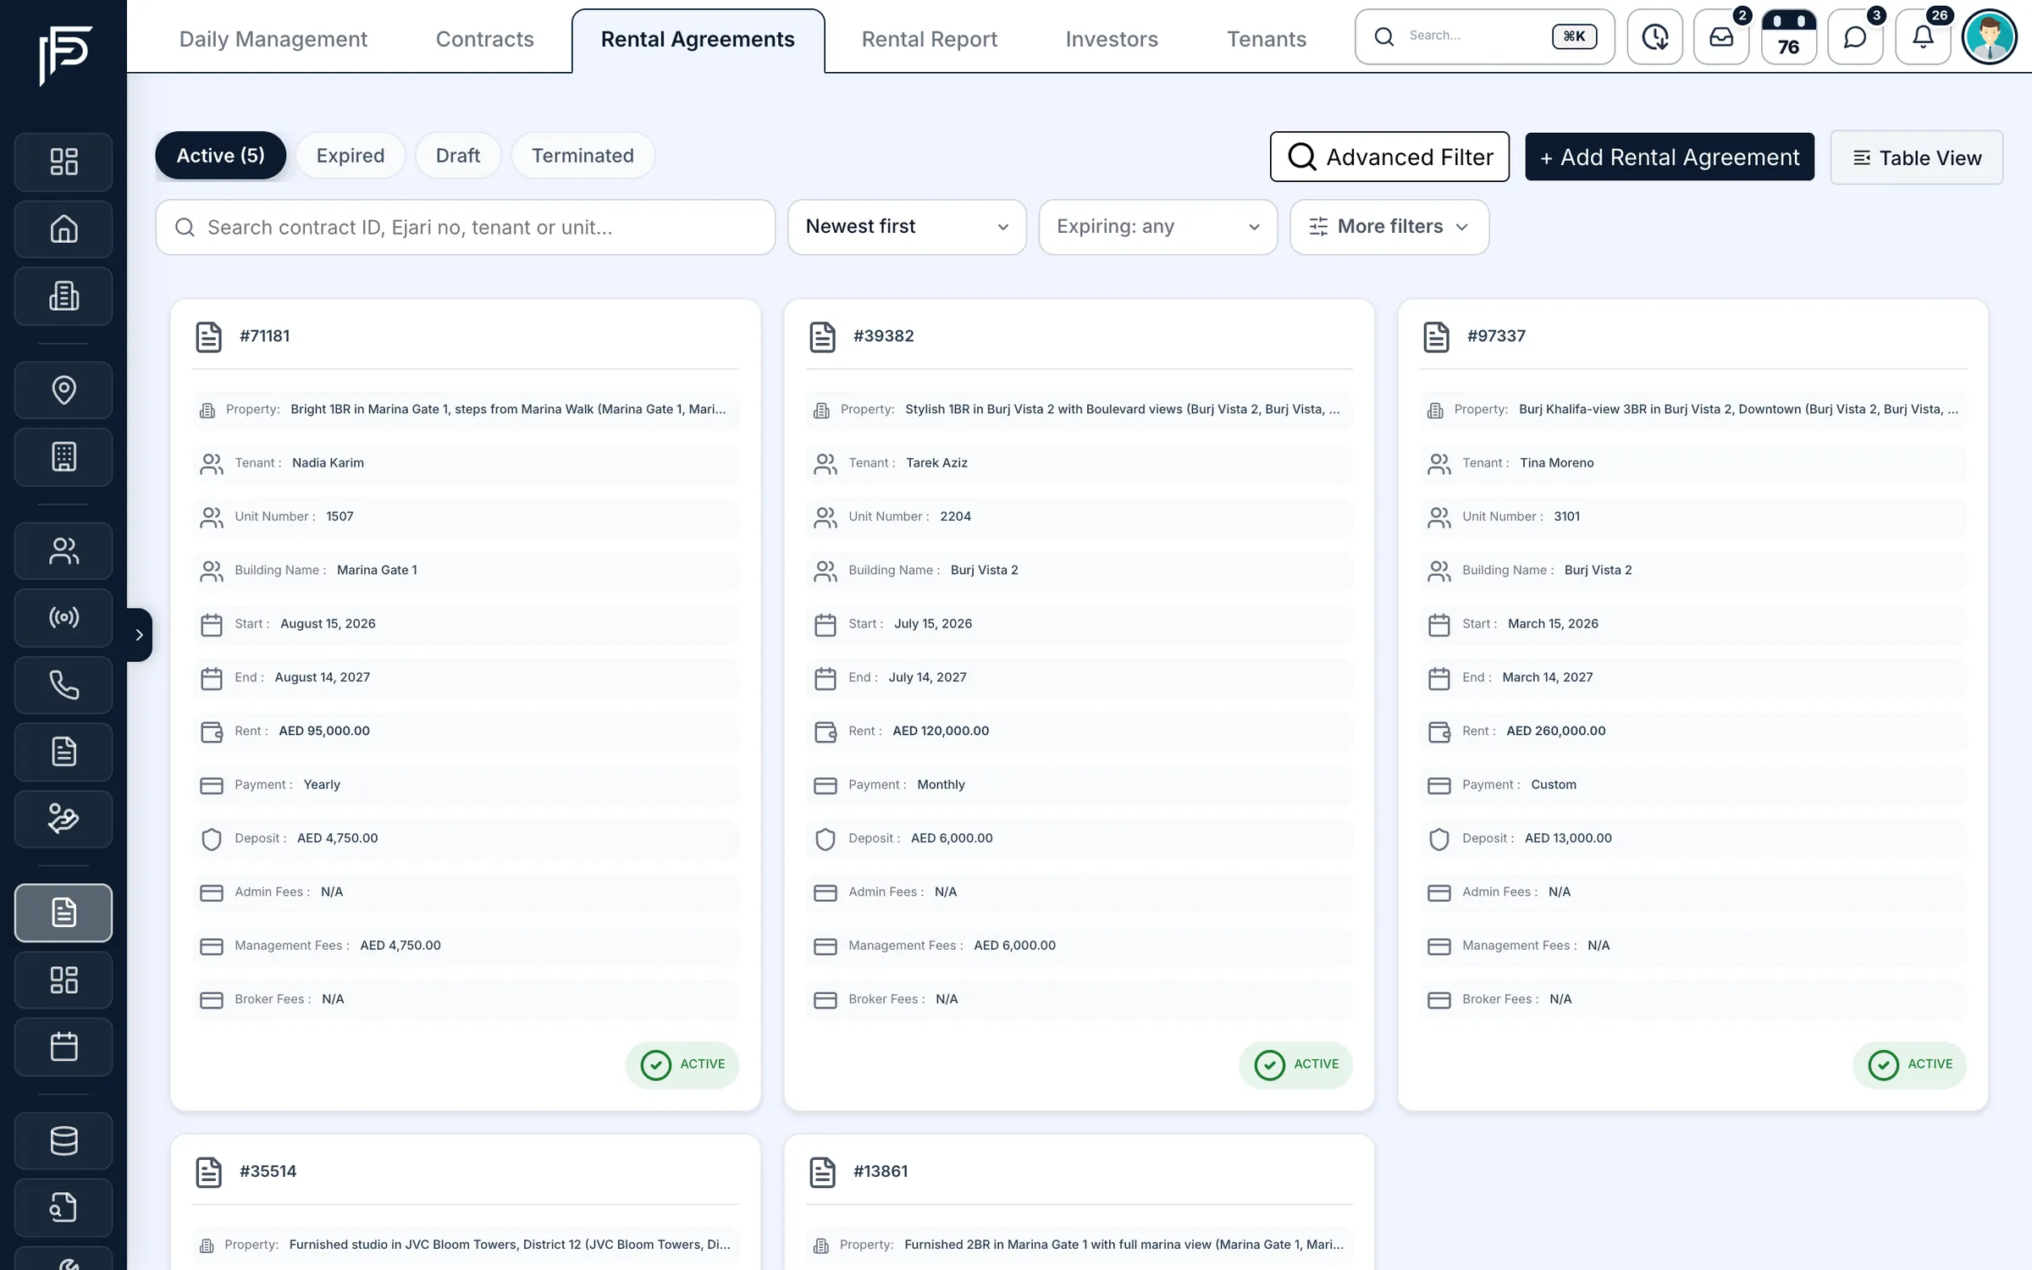Open the clock history icon in header
Image resolution: width=2032 pixels, height=1270 pixels.
tap(1654, 36)
